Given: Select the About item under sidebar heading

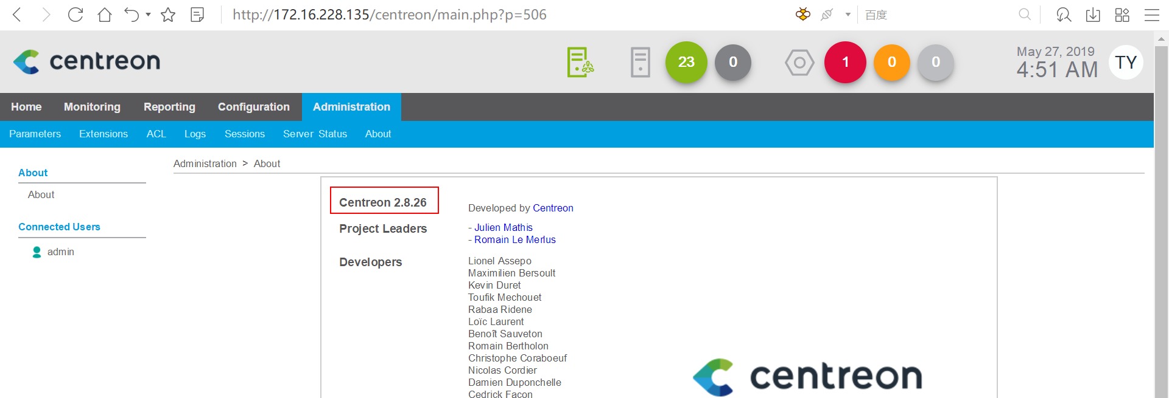Looking at the screenshot, I should coord(41,194).
